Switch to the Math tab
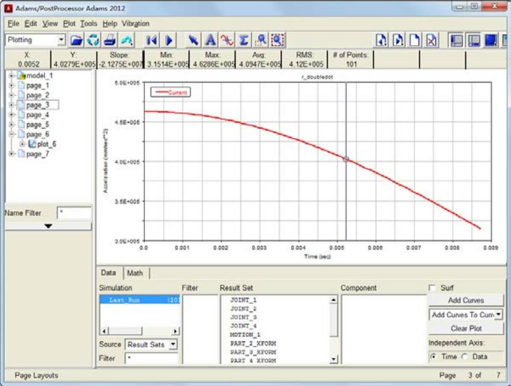Image resolution: width=511 pixels, height=386 pixels. coord(135,273)
